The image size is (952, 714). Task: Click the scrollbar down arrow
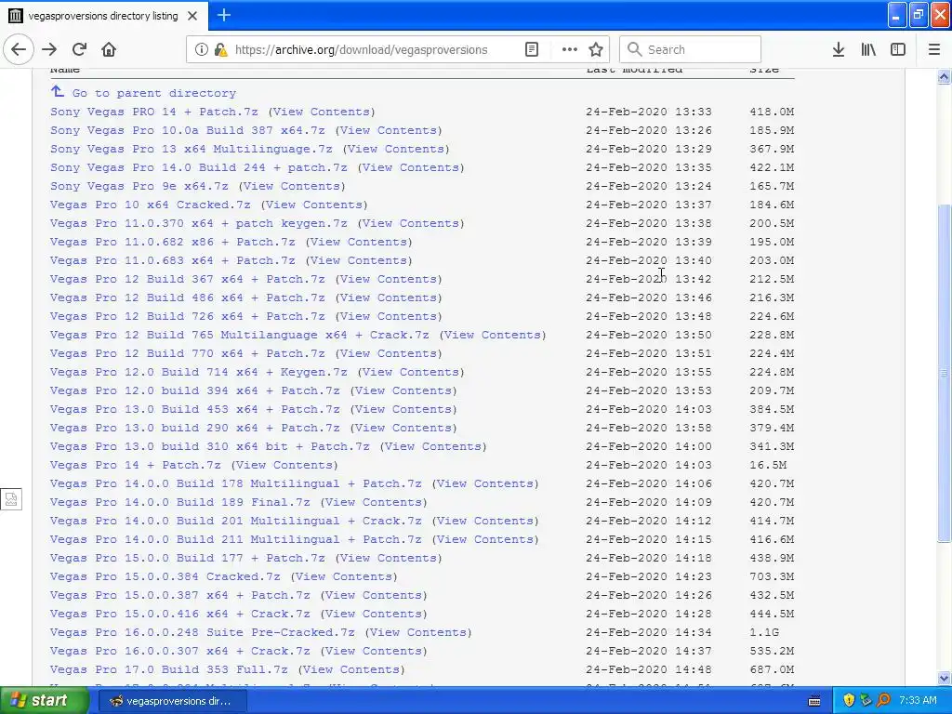pyautogui.click(x=944, y=678)
